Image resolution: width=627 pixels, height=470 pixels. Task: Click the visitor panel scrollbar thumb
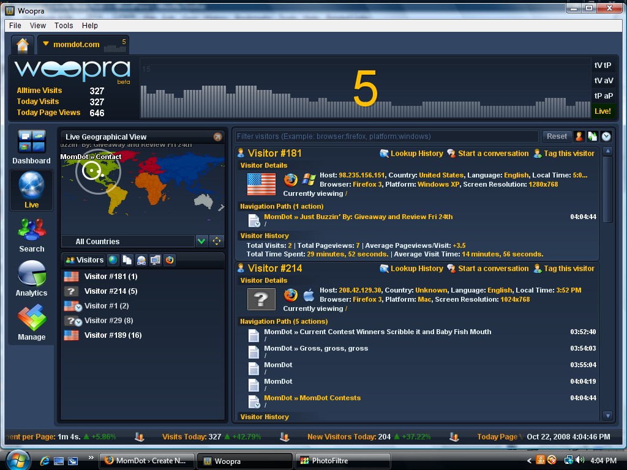(x=608, y=189)
